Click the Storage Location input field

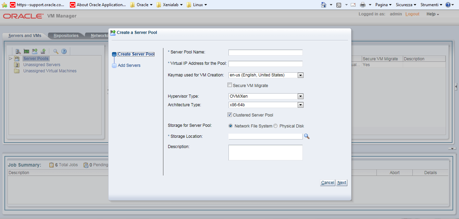point(265,136)
